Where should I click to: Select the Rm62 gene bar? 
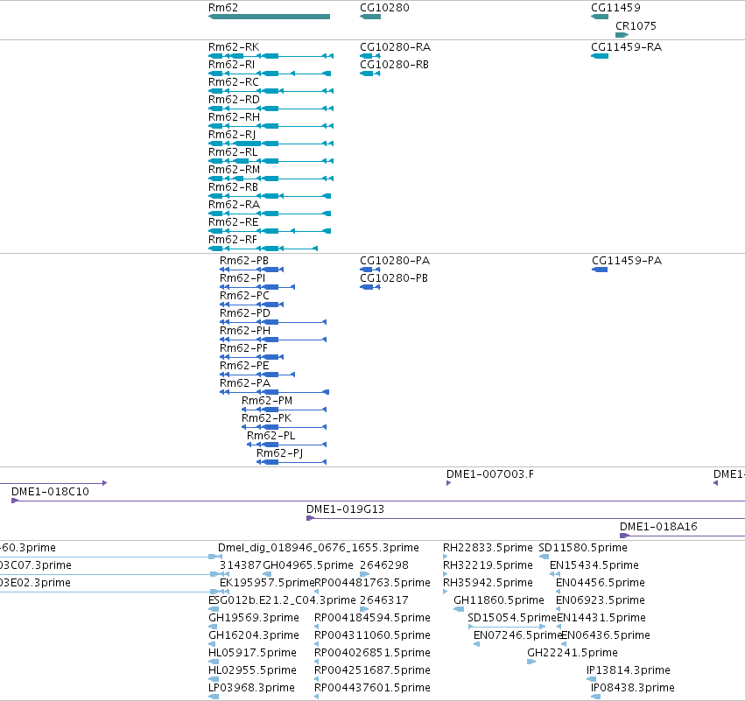tap(269, 17)
